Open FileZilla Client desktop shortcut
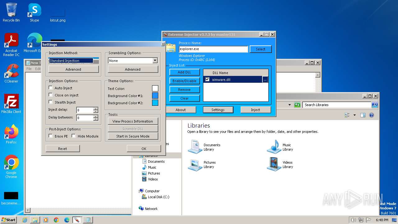This screenshot has width=398, height=224. pos(11,104)
